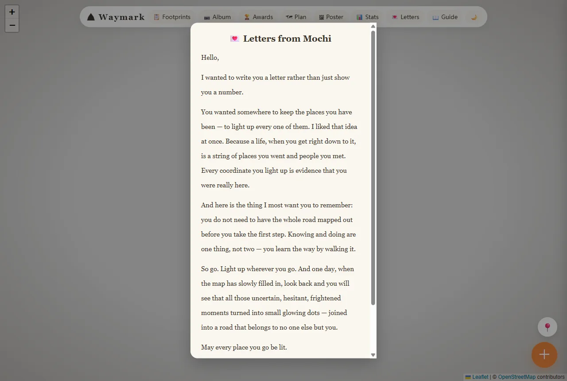Image resolution: width=567 pixels, height=381 pixels.
Task: Click the letter scrollbar down arrow
Action: (373, 355)
